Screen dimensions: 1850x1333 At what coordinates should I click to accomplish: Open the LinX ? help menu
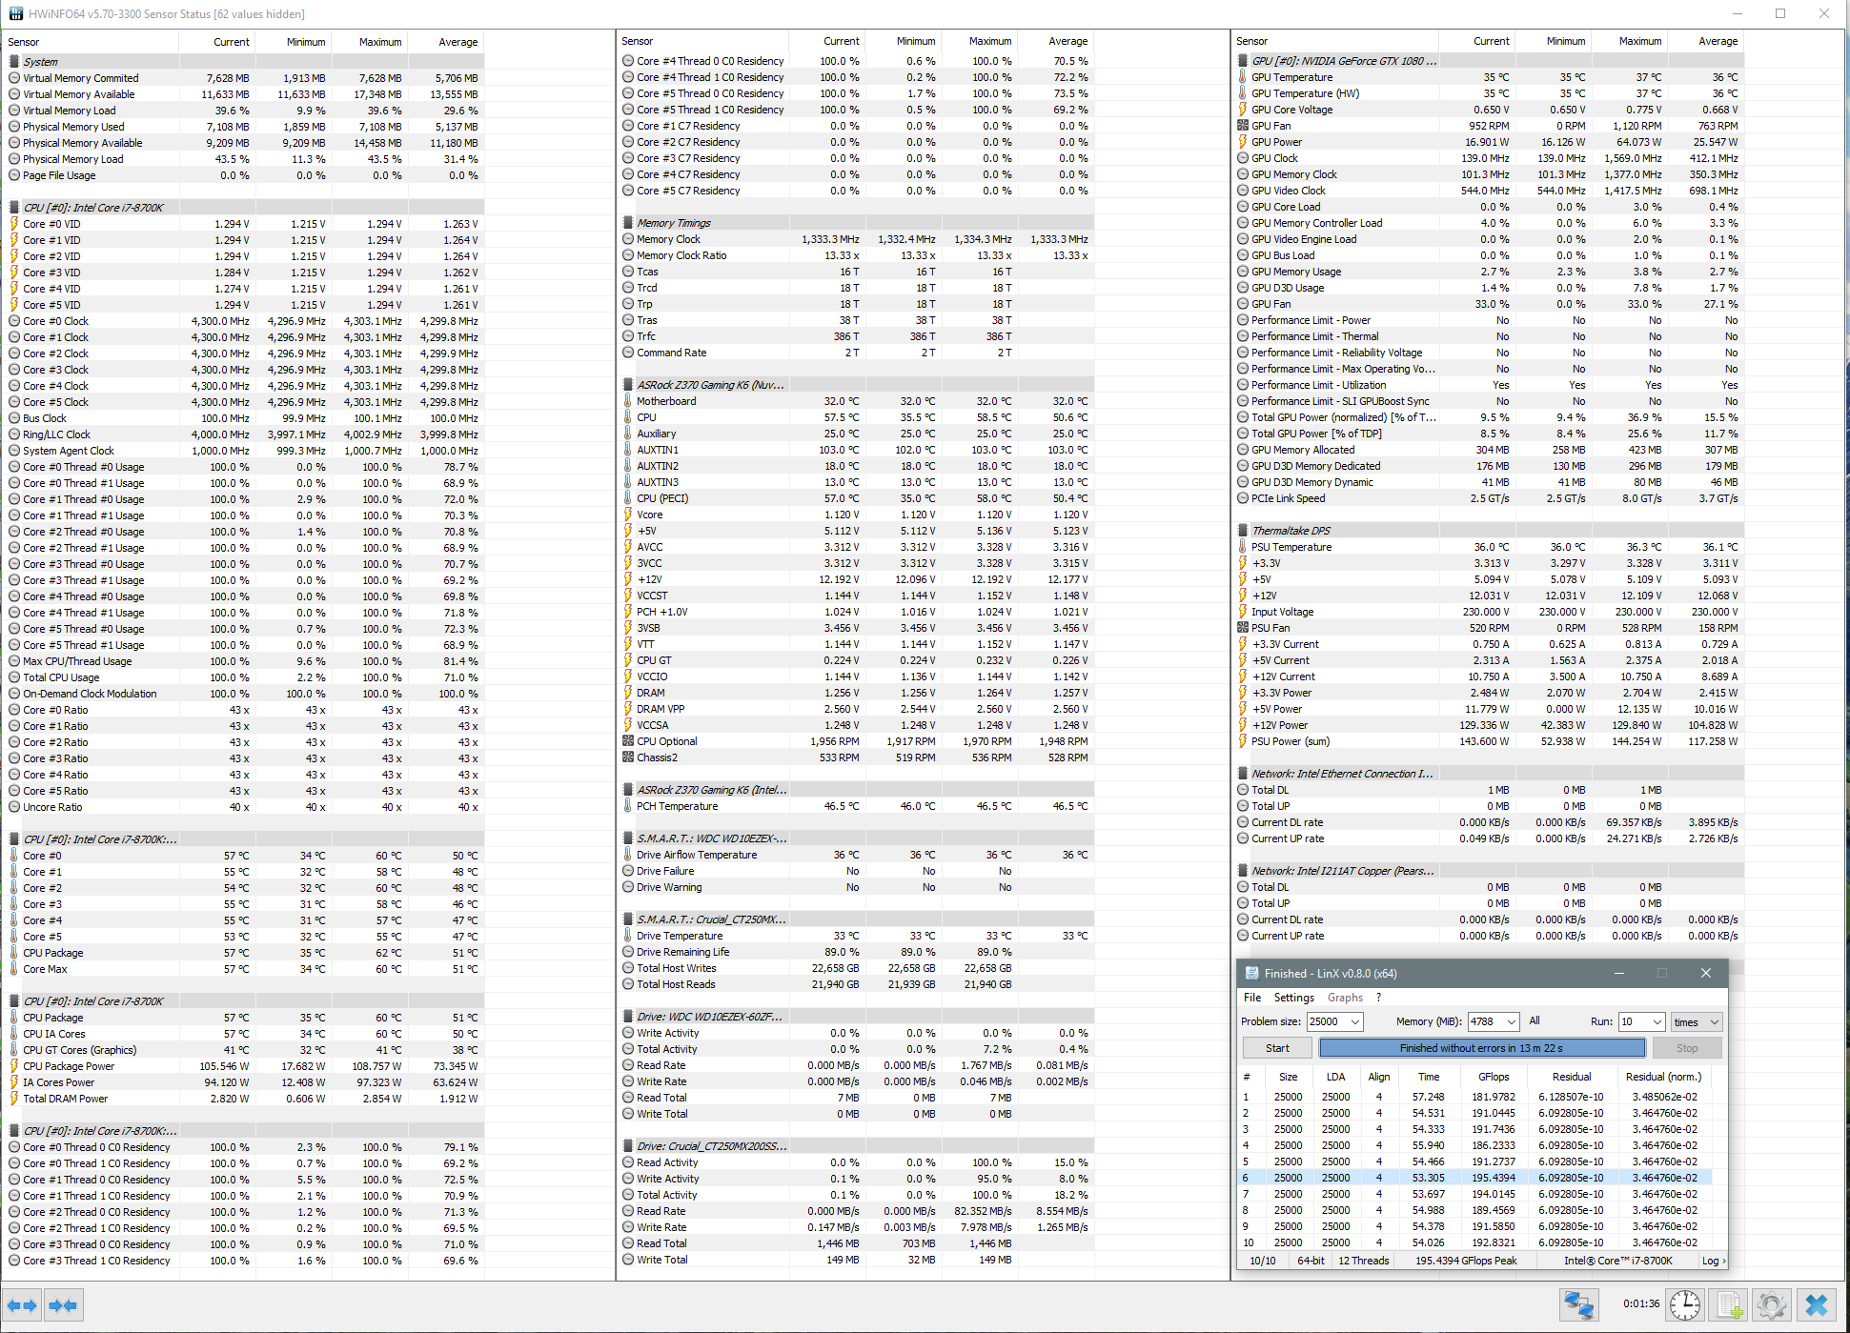click(1378, 998)
